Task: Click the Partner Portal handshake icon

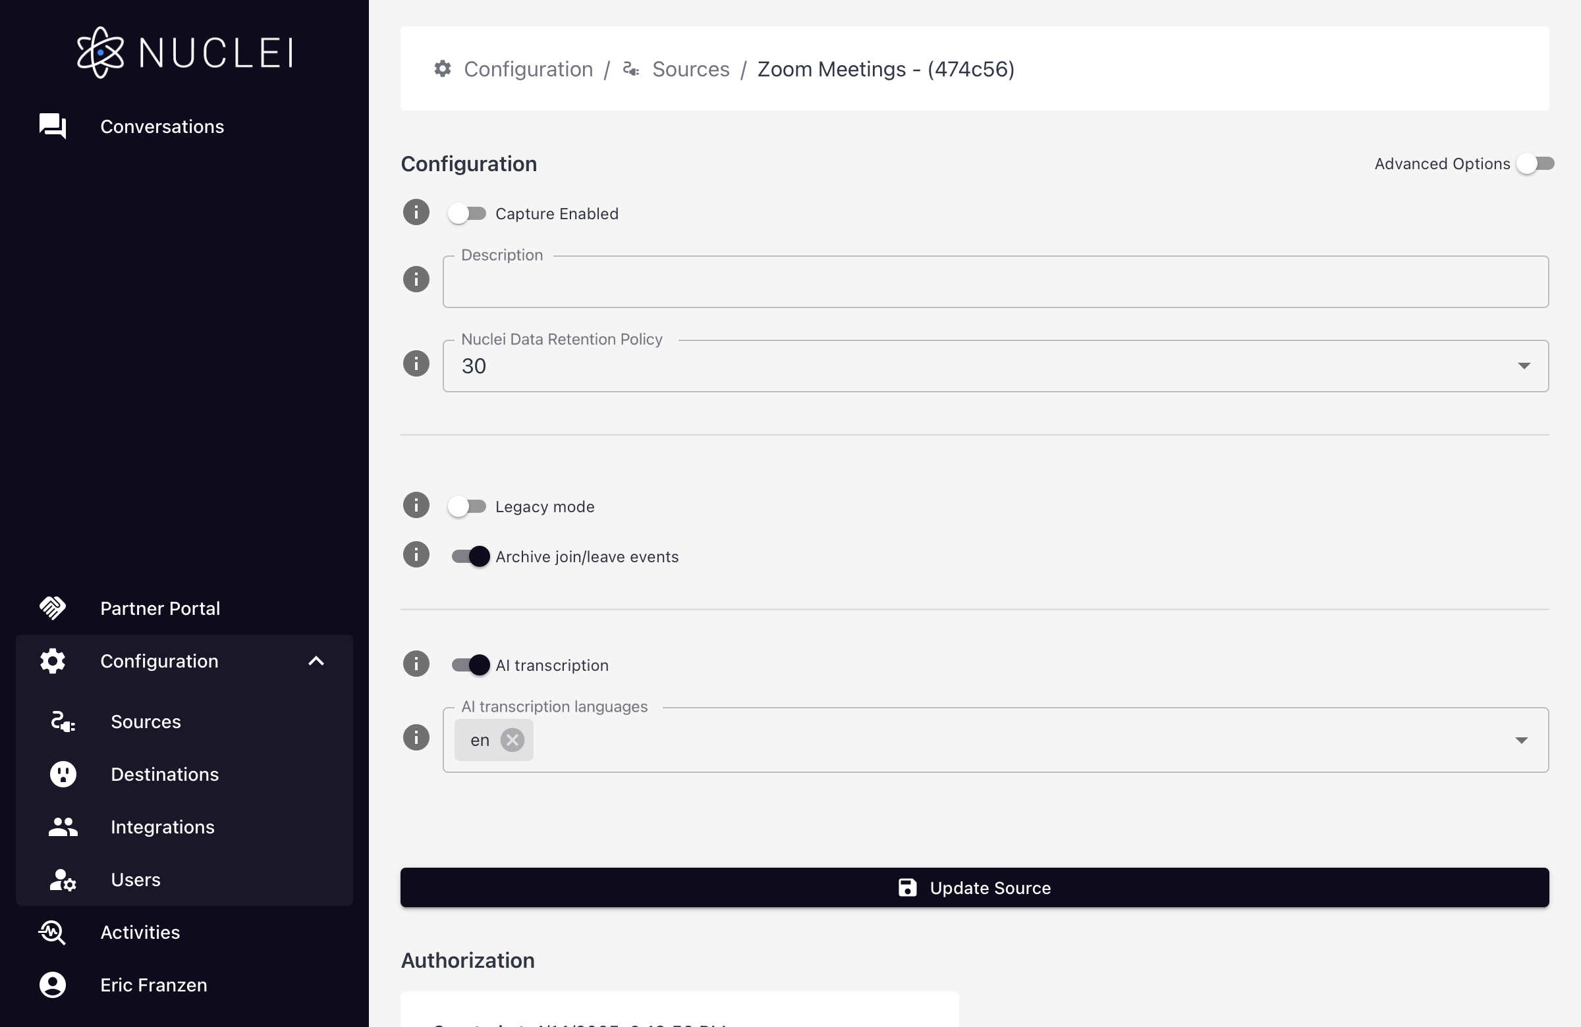Action: (x=53, y=608)
